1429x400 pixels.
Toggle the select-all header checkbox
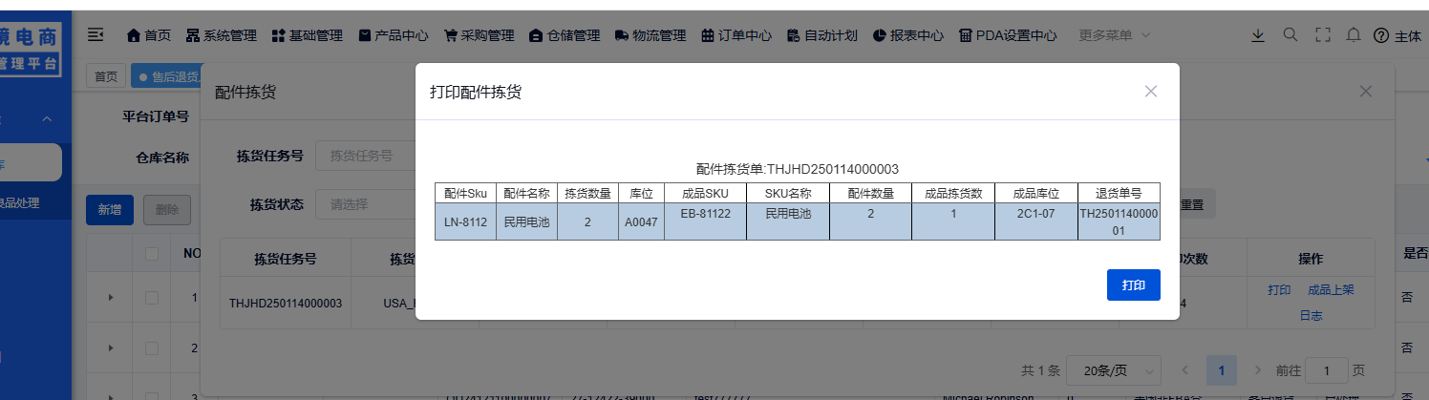152,254
